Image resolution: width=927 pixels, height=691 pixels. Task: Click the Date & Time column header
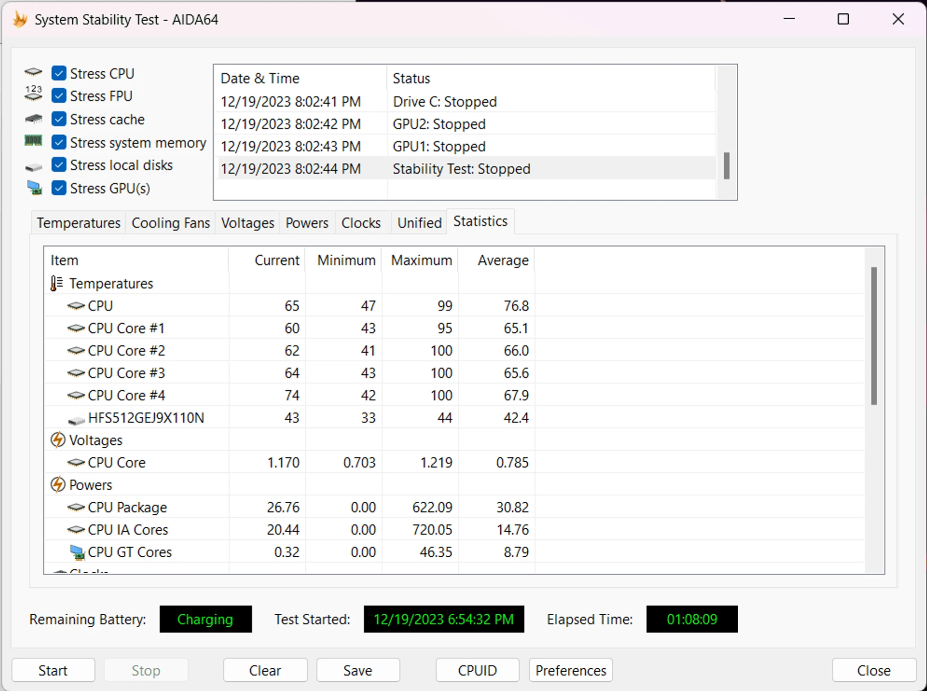point(300,78)
